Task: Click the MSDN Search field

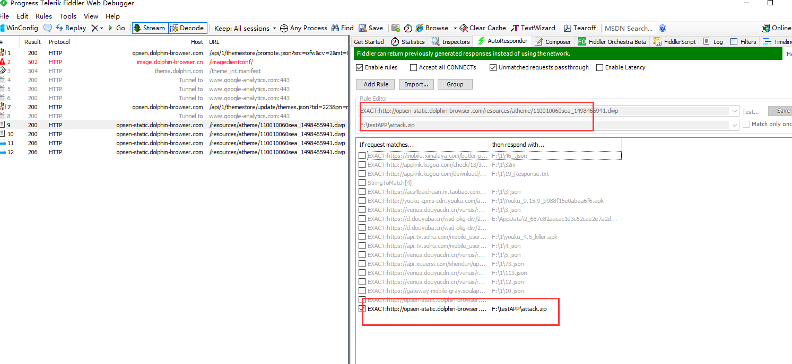Action: coord(629,28)
